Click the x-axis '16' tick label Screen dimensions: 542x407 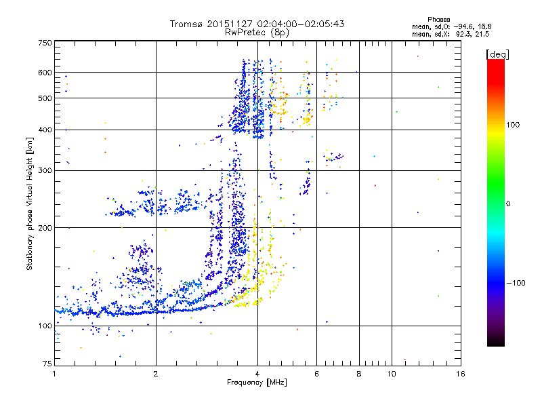click(461, 374)
